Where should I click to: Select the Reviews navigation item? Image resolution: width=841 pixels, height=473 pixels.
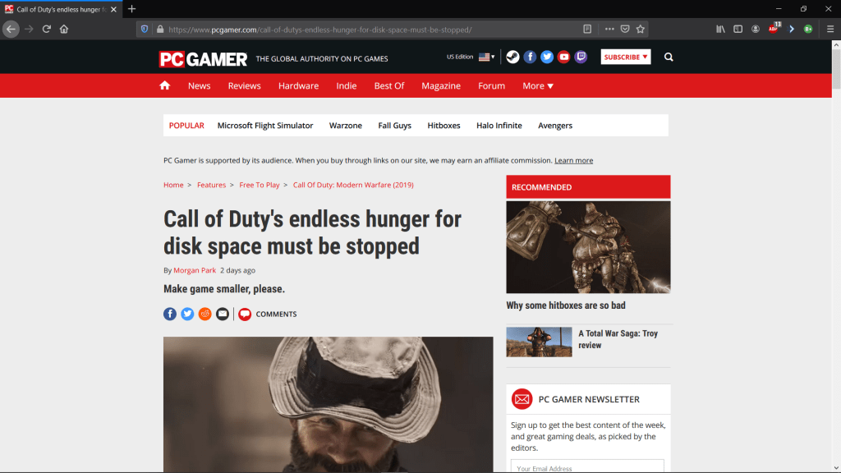coord(244,85)
